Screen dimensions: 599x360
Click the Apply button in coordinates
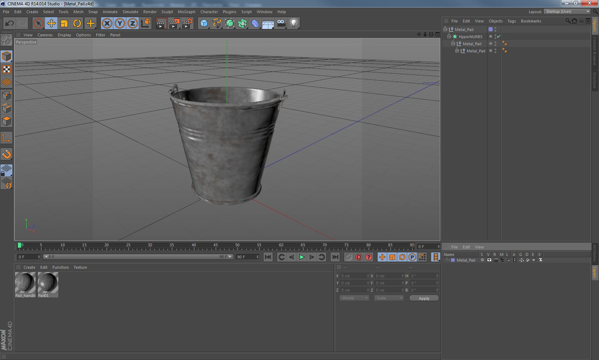click(424, 298)
